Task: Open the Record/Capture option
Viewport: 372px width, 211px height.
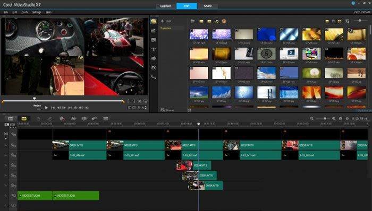Action: tap(62, 119)
